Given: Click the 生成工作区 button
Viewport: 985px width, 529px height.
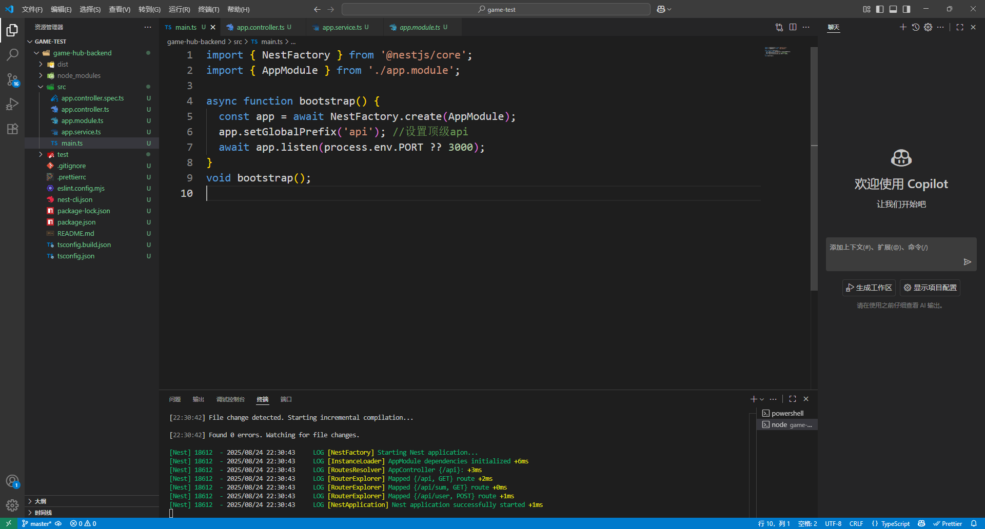Looking at the screenshot, I should 868,288.
